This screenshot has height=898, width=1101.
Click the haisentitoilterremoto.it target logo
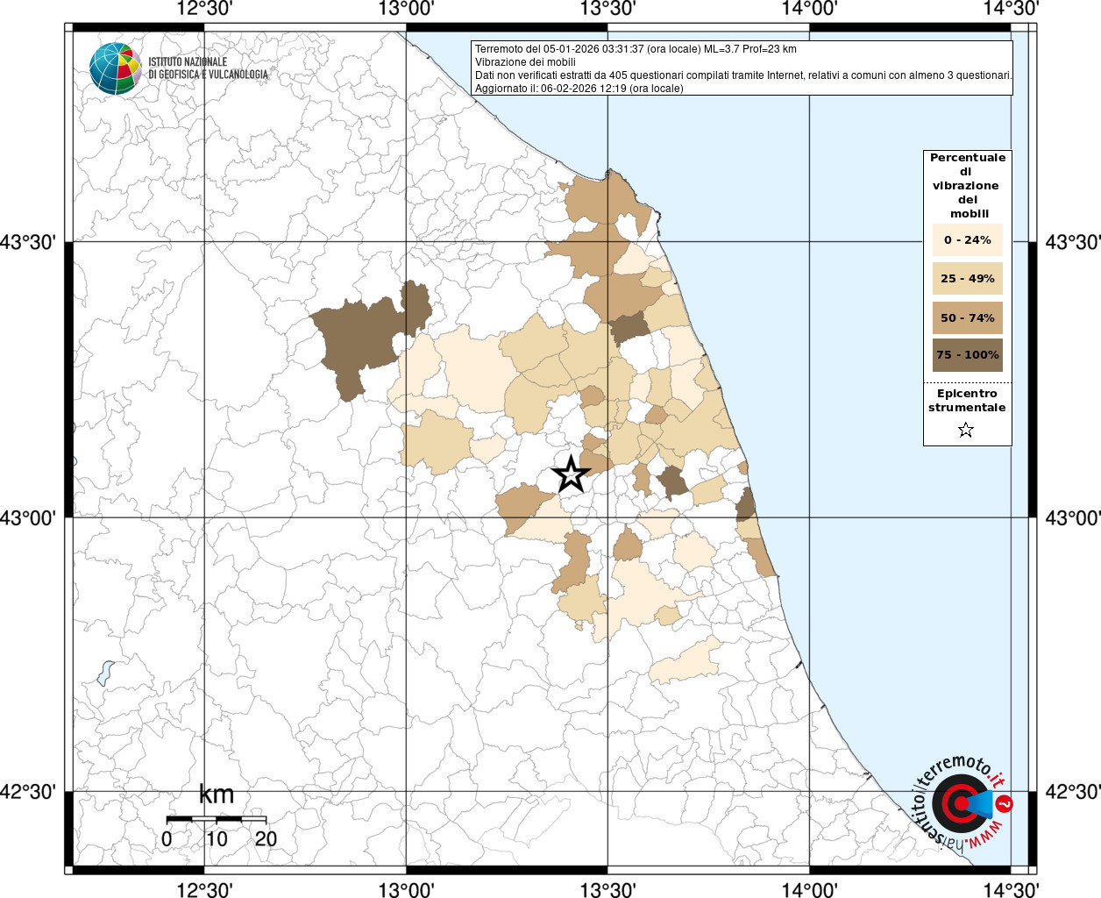[962, 802]
